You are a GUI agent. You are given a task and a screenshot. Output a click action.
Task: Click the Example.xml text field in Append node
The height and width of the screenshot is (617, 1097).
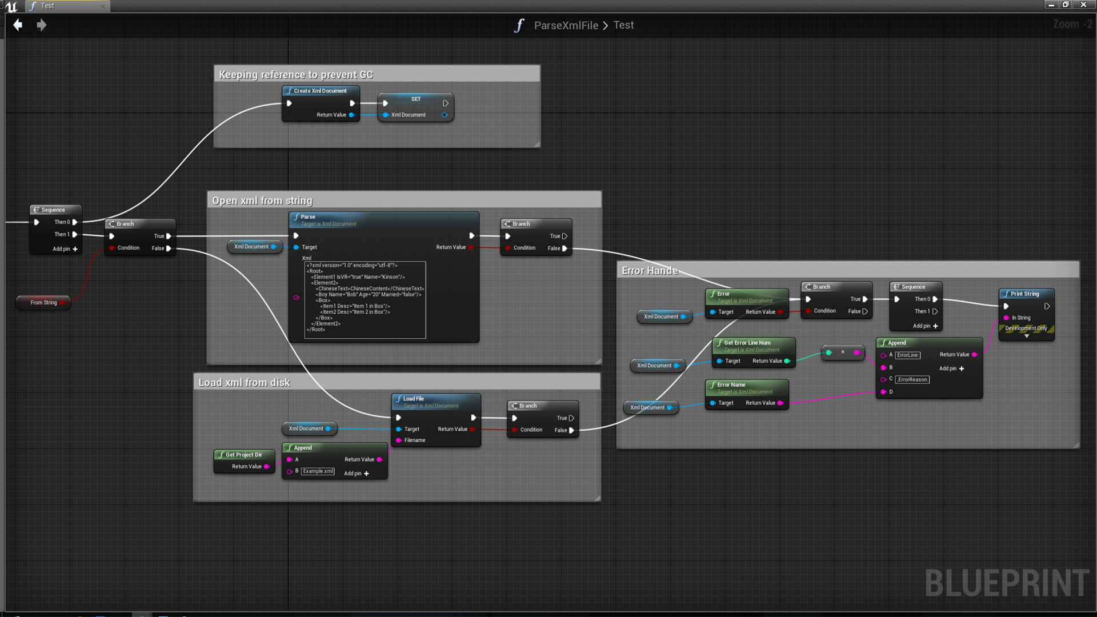click(x=318, y=471)
